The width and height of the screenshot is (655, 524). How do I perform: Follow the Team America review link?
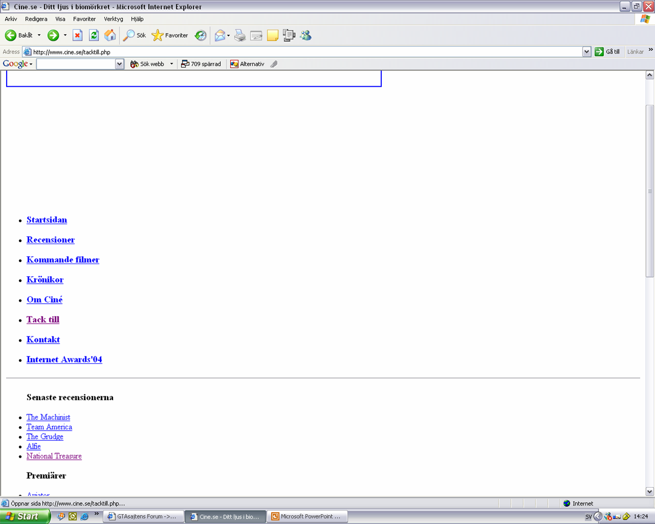[49, 427]
